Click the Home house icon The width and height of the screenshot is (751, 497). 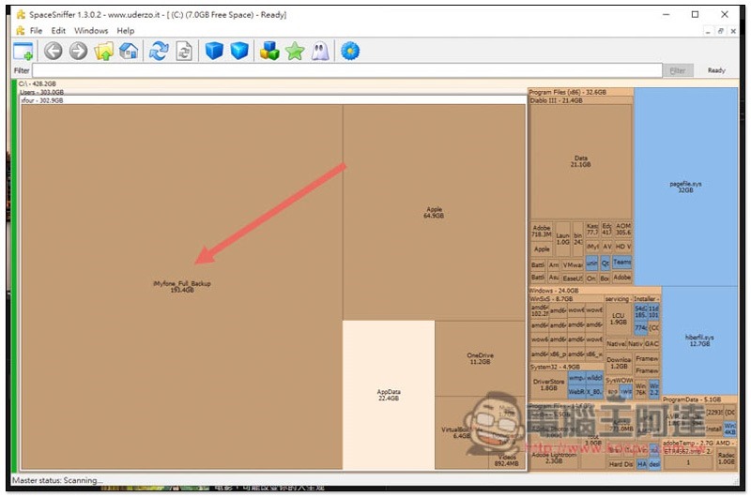[129, 51]
